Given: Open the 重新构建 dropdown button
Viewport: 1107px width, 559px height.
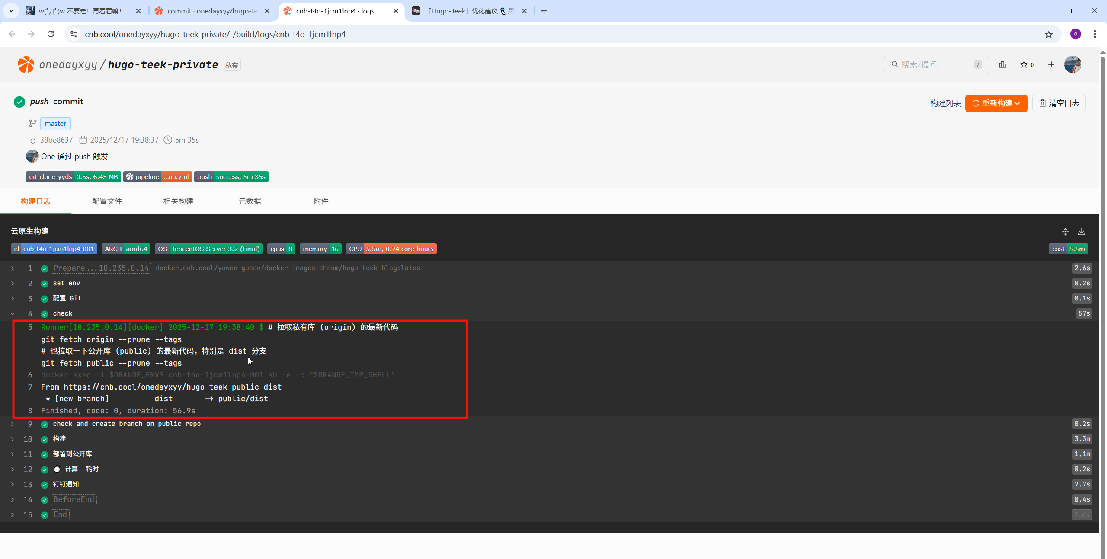Looking at the screenshot, I should (996, 103).
